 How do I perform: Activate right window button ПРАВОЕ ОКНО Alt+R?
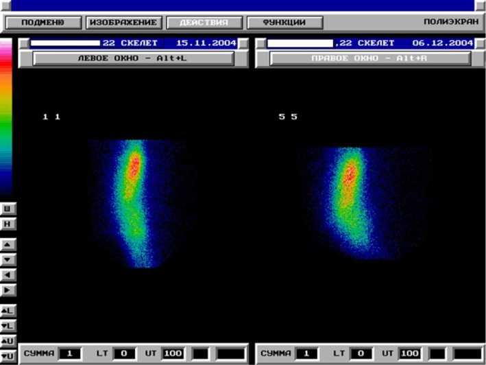(x=370, y=58)
